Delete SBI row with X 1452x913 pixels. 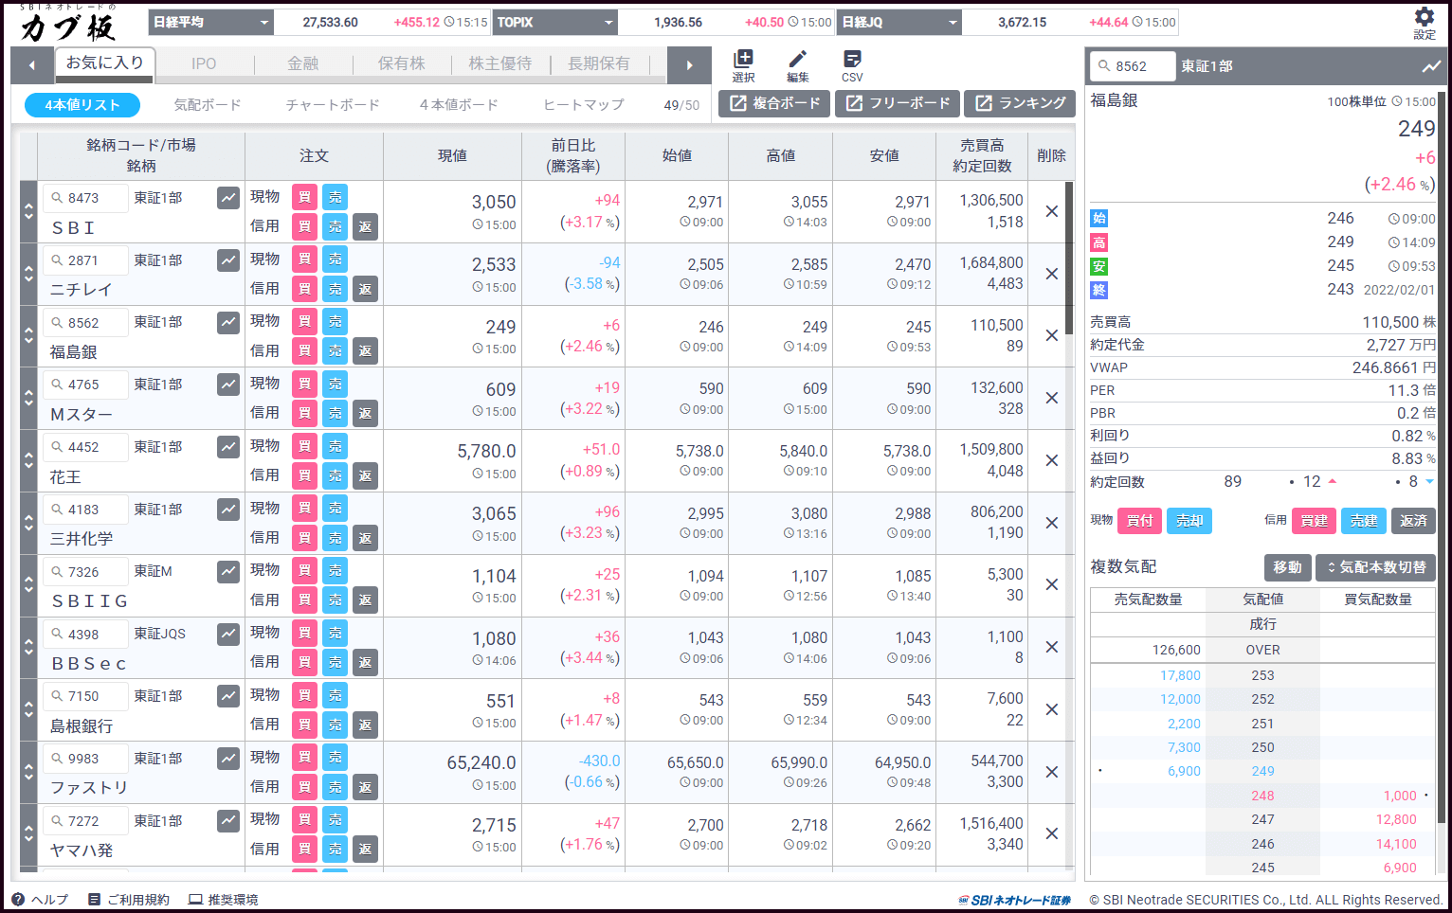click(1051, 211)
